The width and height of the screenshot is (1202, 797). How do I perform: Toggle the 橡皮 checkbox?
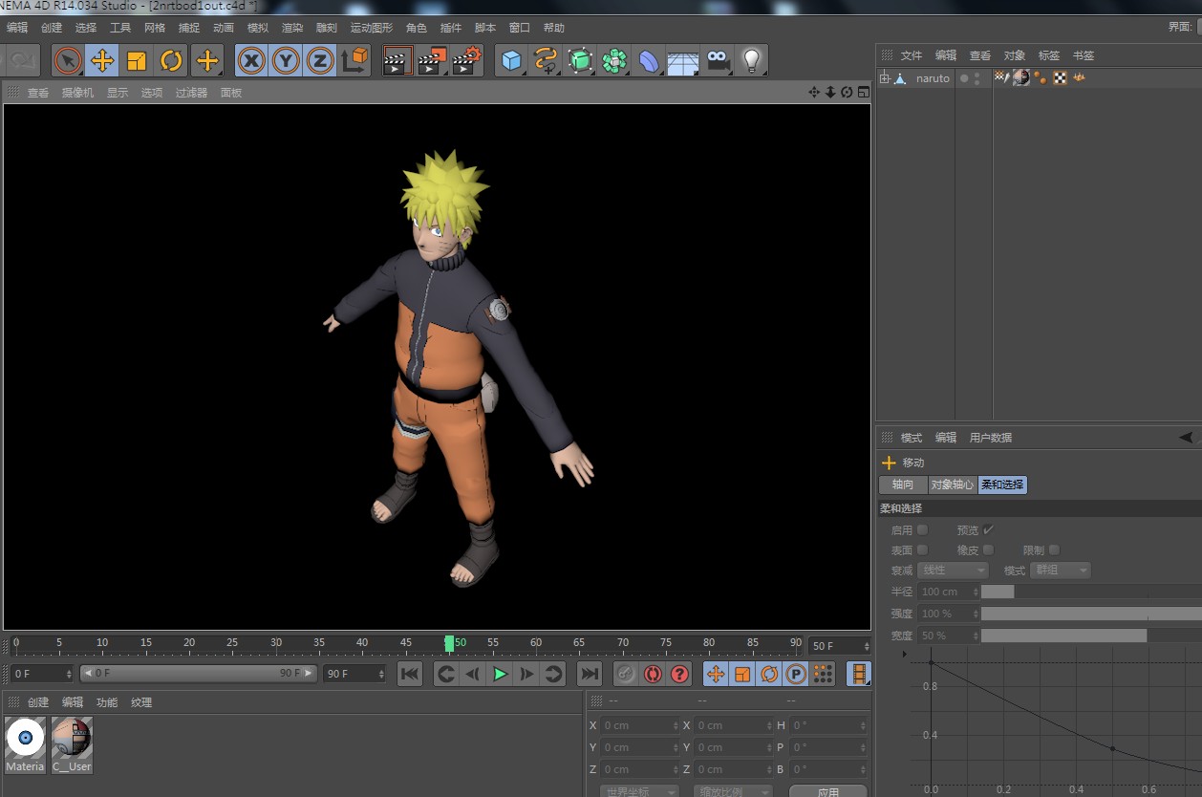pyautogui.click(x=988, y=549)
